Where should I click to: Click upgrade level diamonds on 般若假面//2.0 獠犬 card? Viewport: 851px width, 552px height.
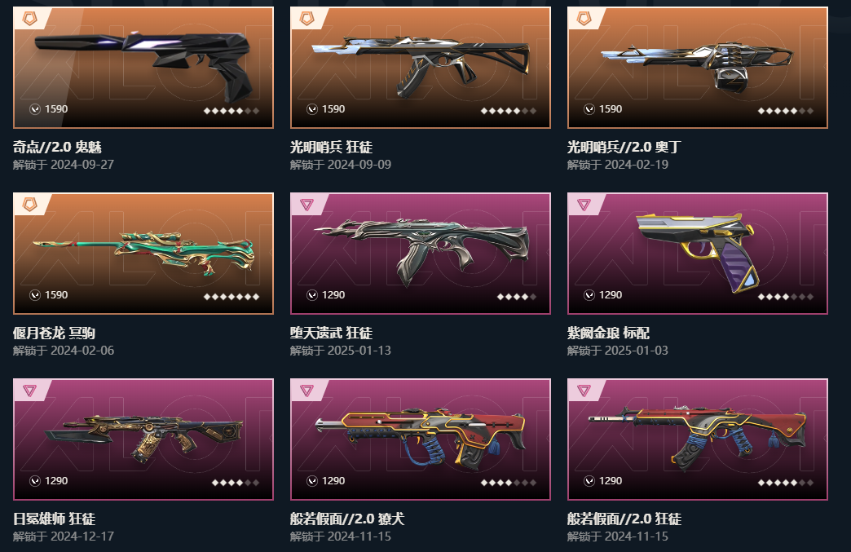[x=509, y=483]
